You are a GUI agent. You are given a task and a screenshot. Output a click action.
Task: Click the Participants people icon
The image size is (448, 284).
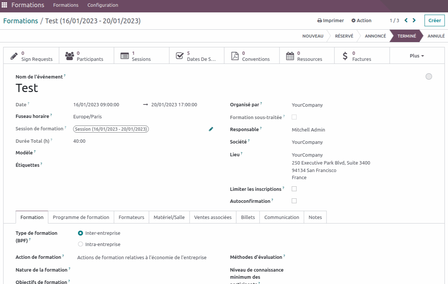point(70,56)
